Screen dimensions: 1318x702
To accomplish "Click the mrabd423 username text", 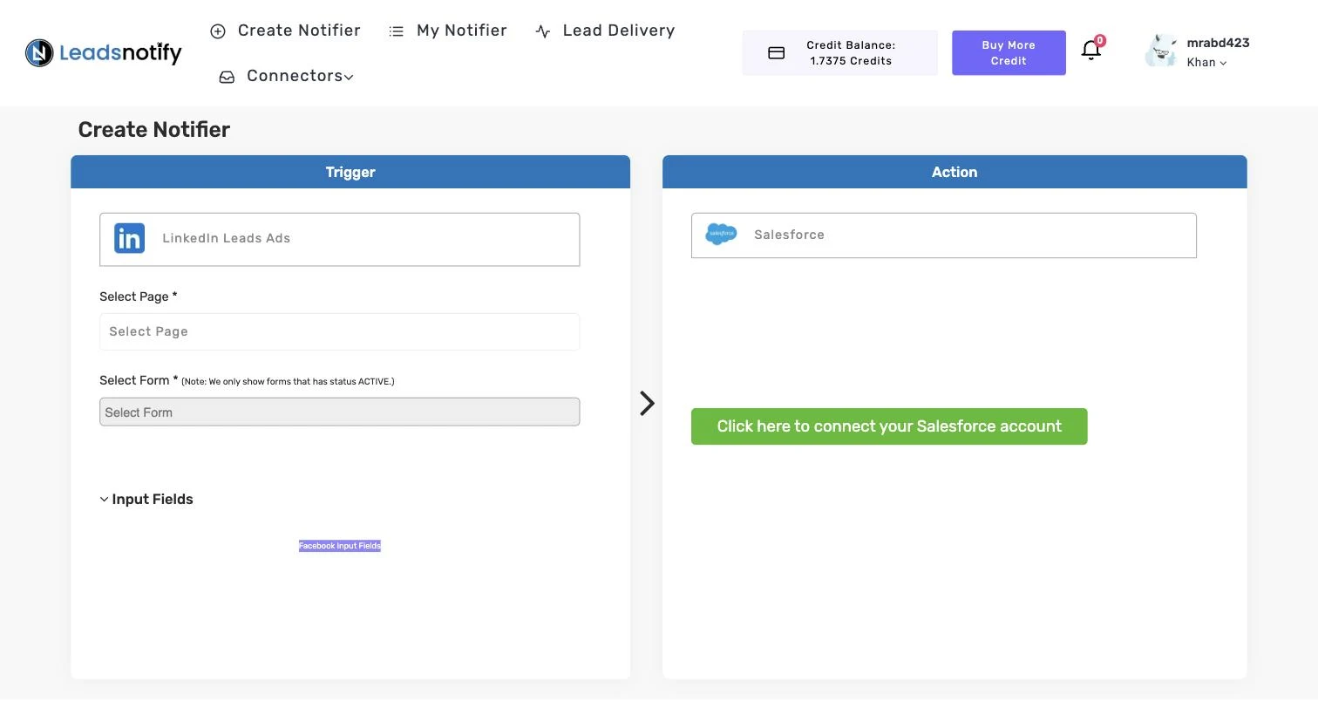I will [1218, 43].
